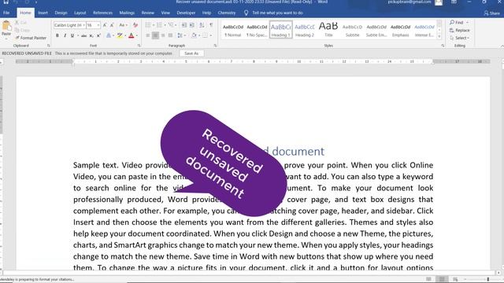Toggle Italic formatting
This screenshot has width=504, height=283.
point(65,35)
